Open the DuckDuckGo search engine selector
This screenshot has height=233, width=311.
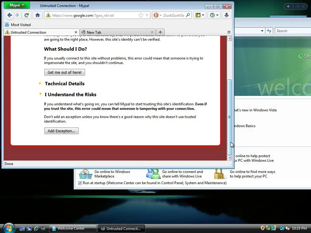[158, 15]
